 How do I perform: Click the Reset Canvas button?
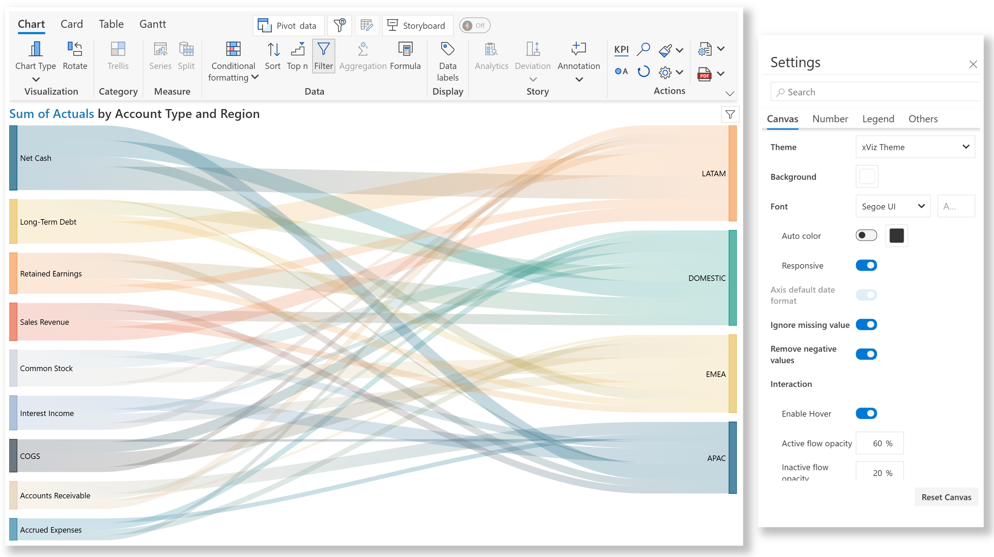click(946, 497)
